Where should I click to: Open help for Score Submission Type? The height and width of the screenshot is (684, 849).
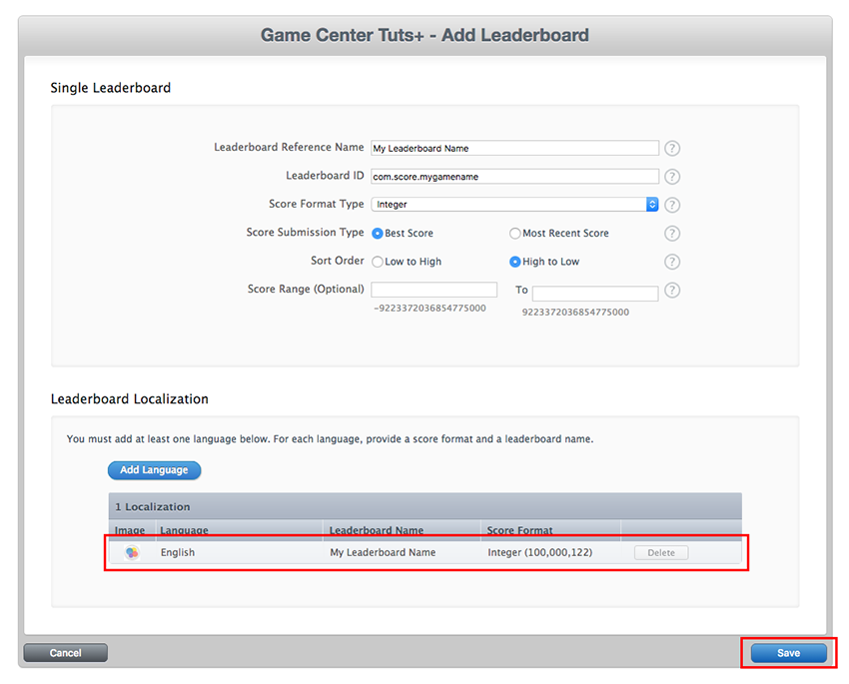tap(672, 234)
